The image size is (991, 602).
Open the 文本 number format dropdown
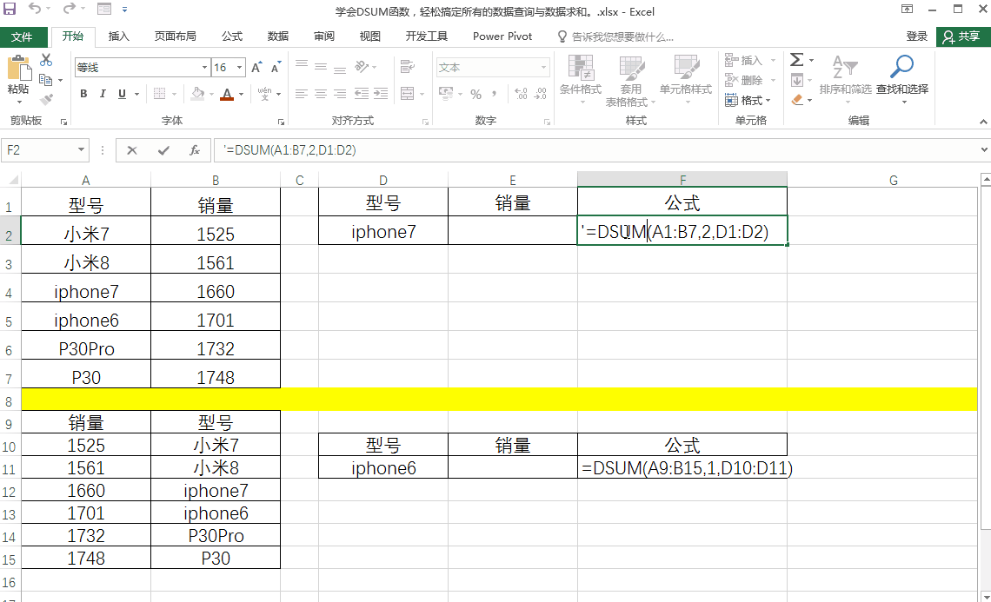543,68
